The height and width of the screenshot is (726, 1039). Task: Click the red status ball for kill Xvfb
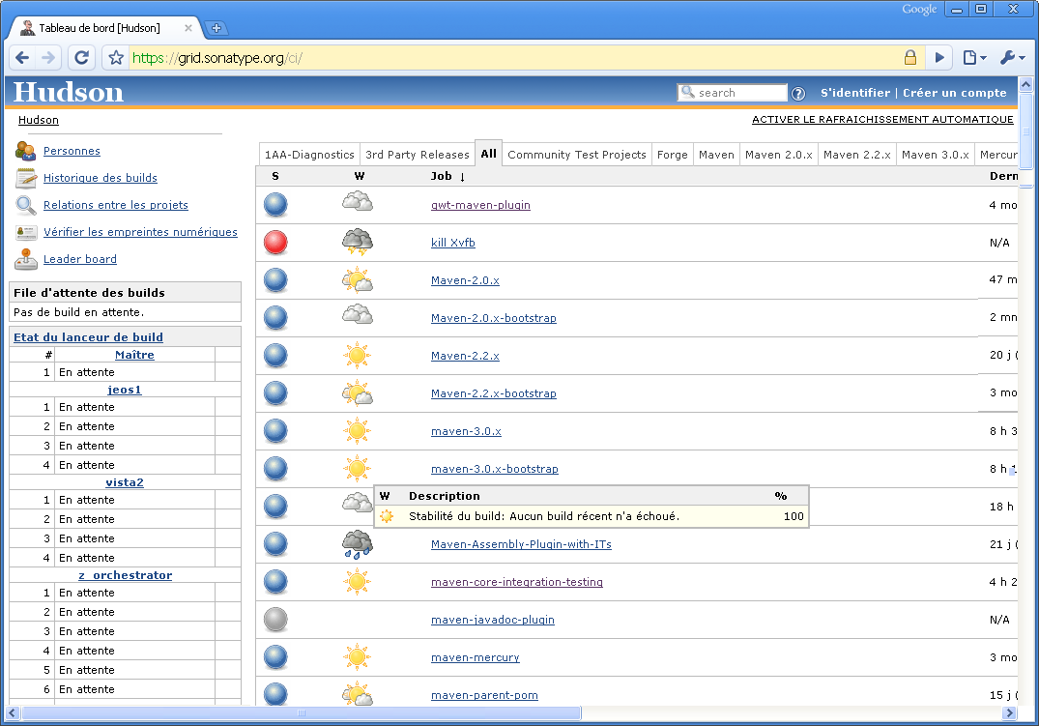pyautogui.click(x=275, y=243)
